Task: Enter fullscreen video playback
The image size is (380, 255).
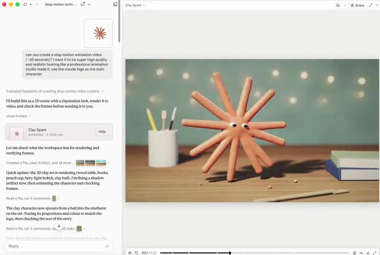Action: tap(375, 253)
